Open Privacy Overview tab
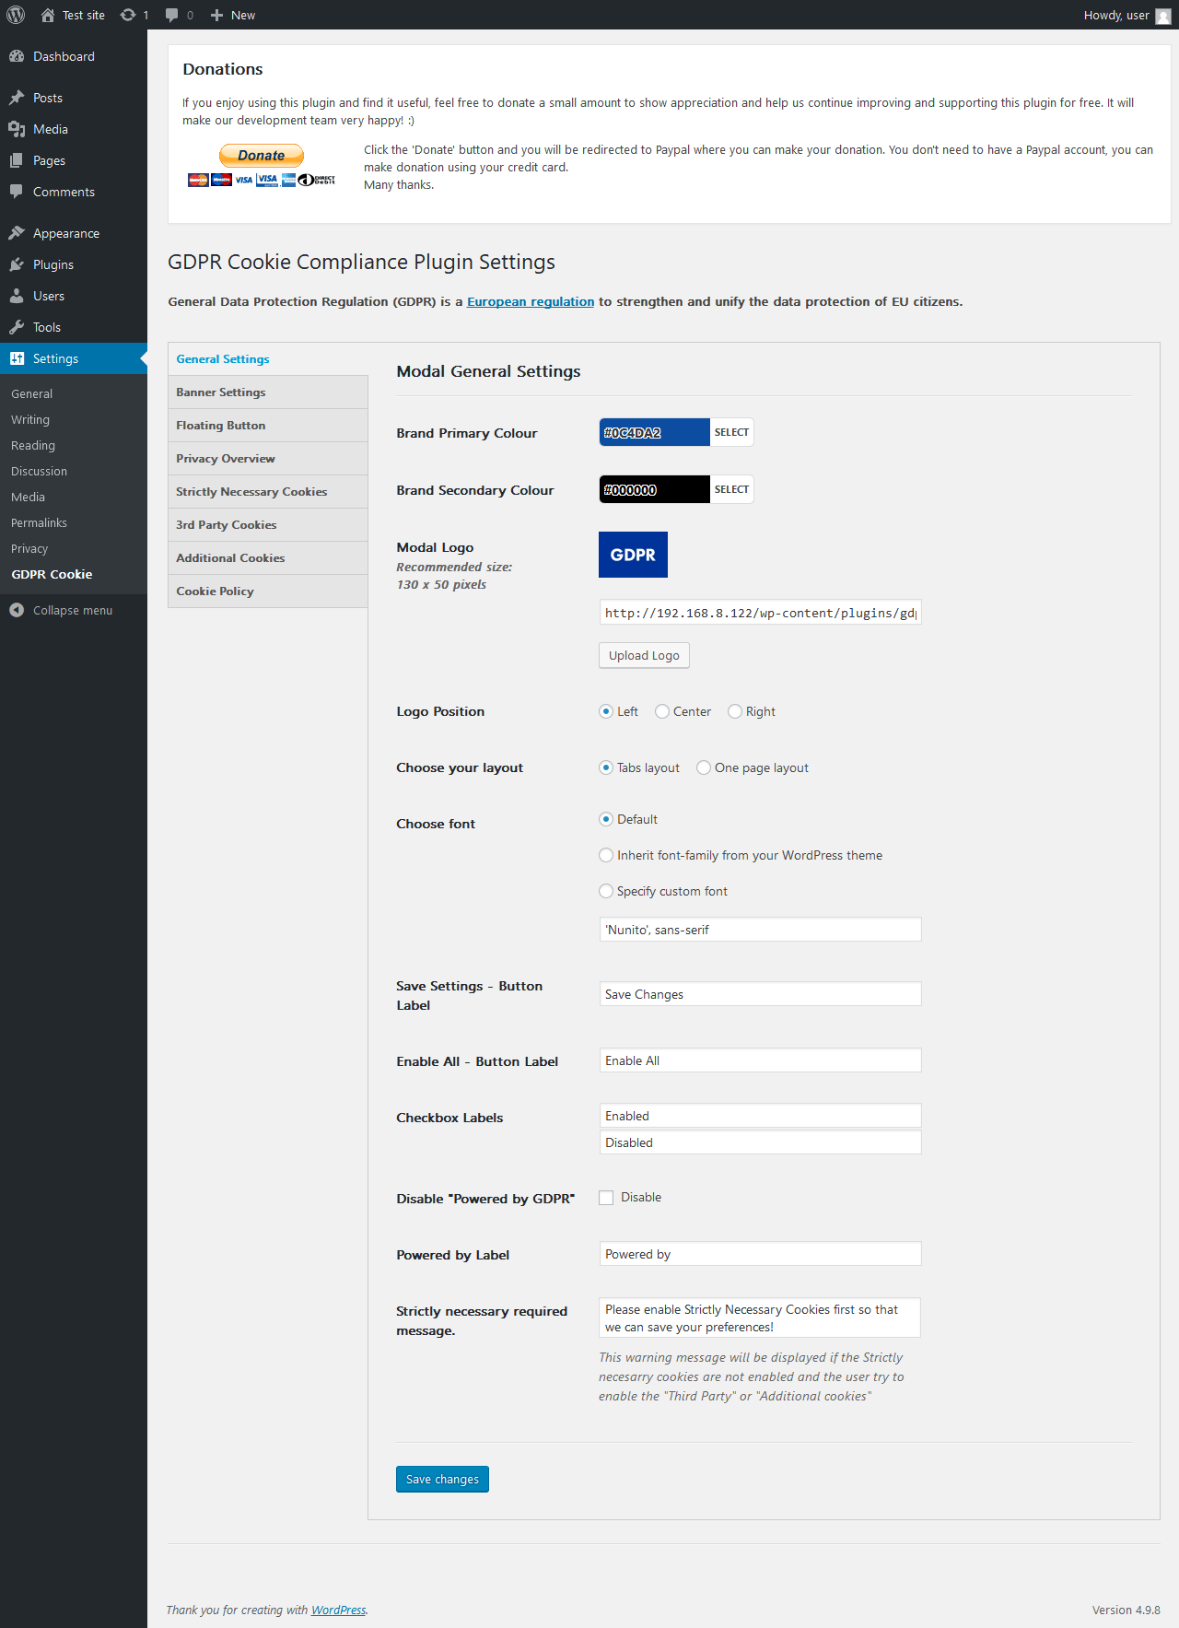1179x1628 pixels. [x=268, y=459]
